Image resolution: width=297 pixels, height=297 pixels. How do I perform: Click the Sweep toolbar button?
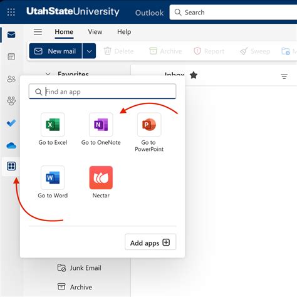point(255,51)
